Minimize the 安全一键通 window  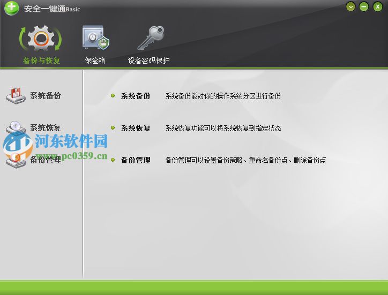[364, 6]
